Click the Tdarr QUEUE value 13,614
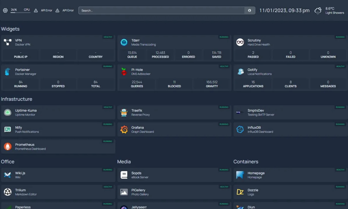Screen dimensions: 348x209 tap(132, 53)
